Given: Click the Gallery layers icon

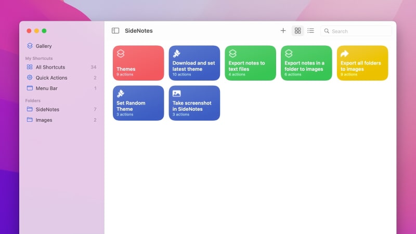Looking at the screenshot, I should (x=30, y=46).
